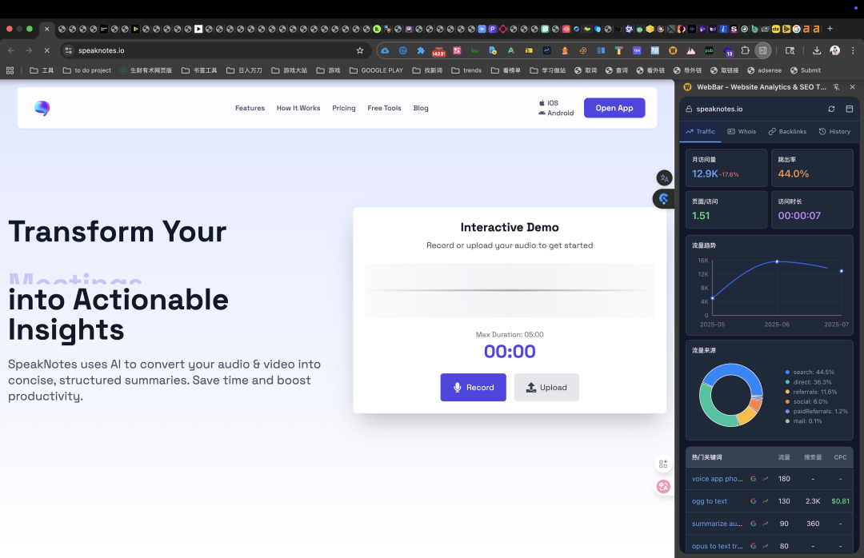Open trends icon for 'summarize au...'
This screenshot has width=864, height=558.
[766, 524]
